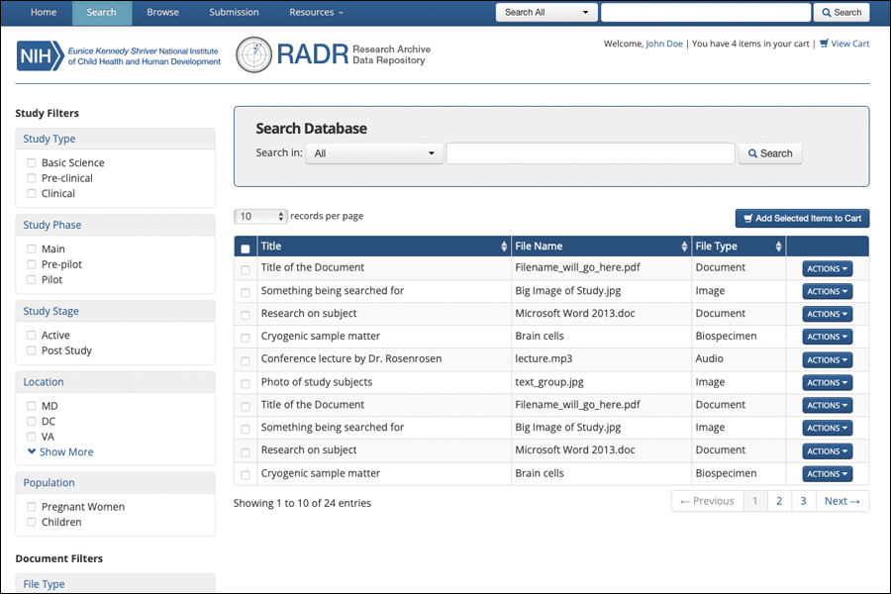Switch to the Browse navigation tab
Viewport: 891px width, 594px height.
pos(162,13)
